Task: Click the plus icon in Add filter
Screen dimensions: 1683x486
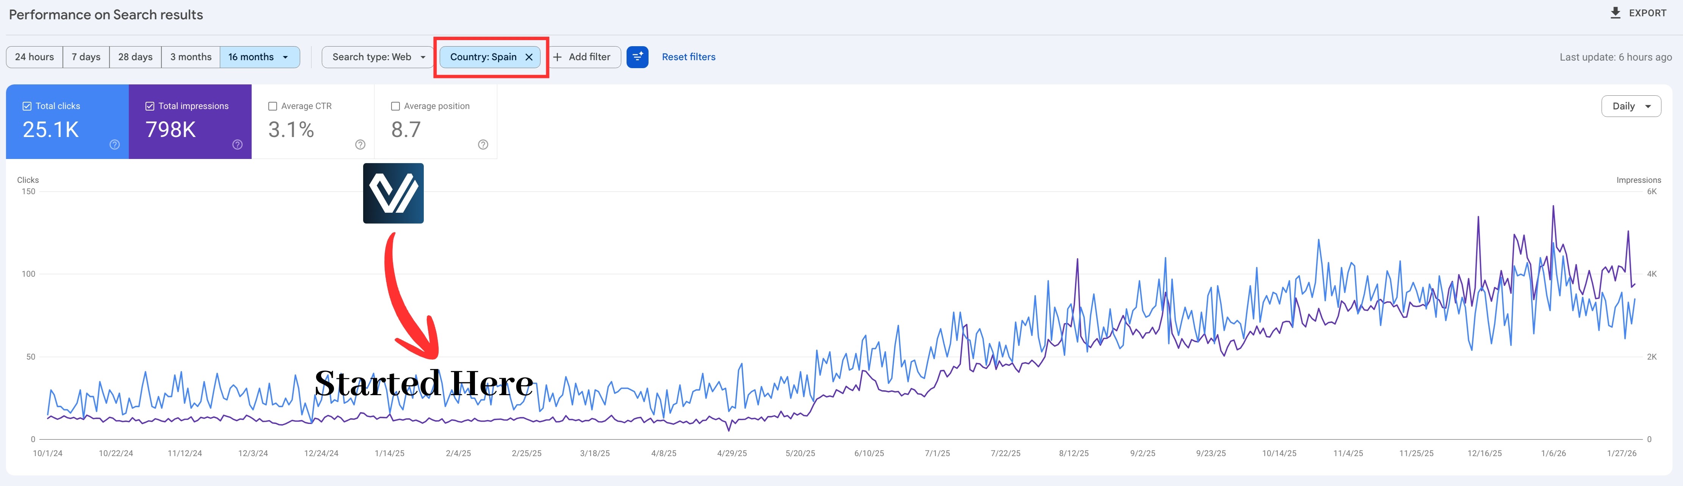Action: point(557,57)
